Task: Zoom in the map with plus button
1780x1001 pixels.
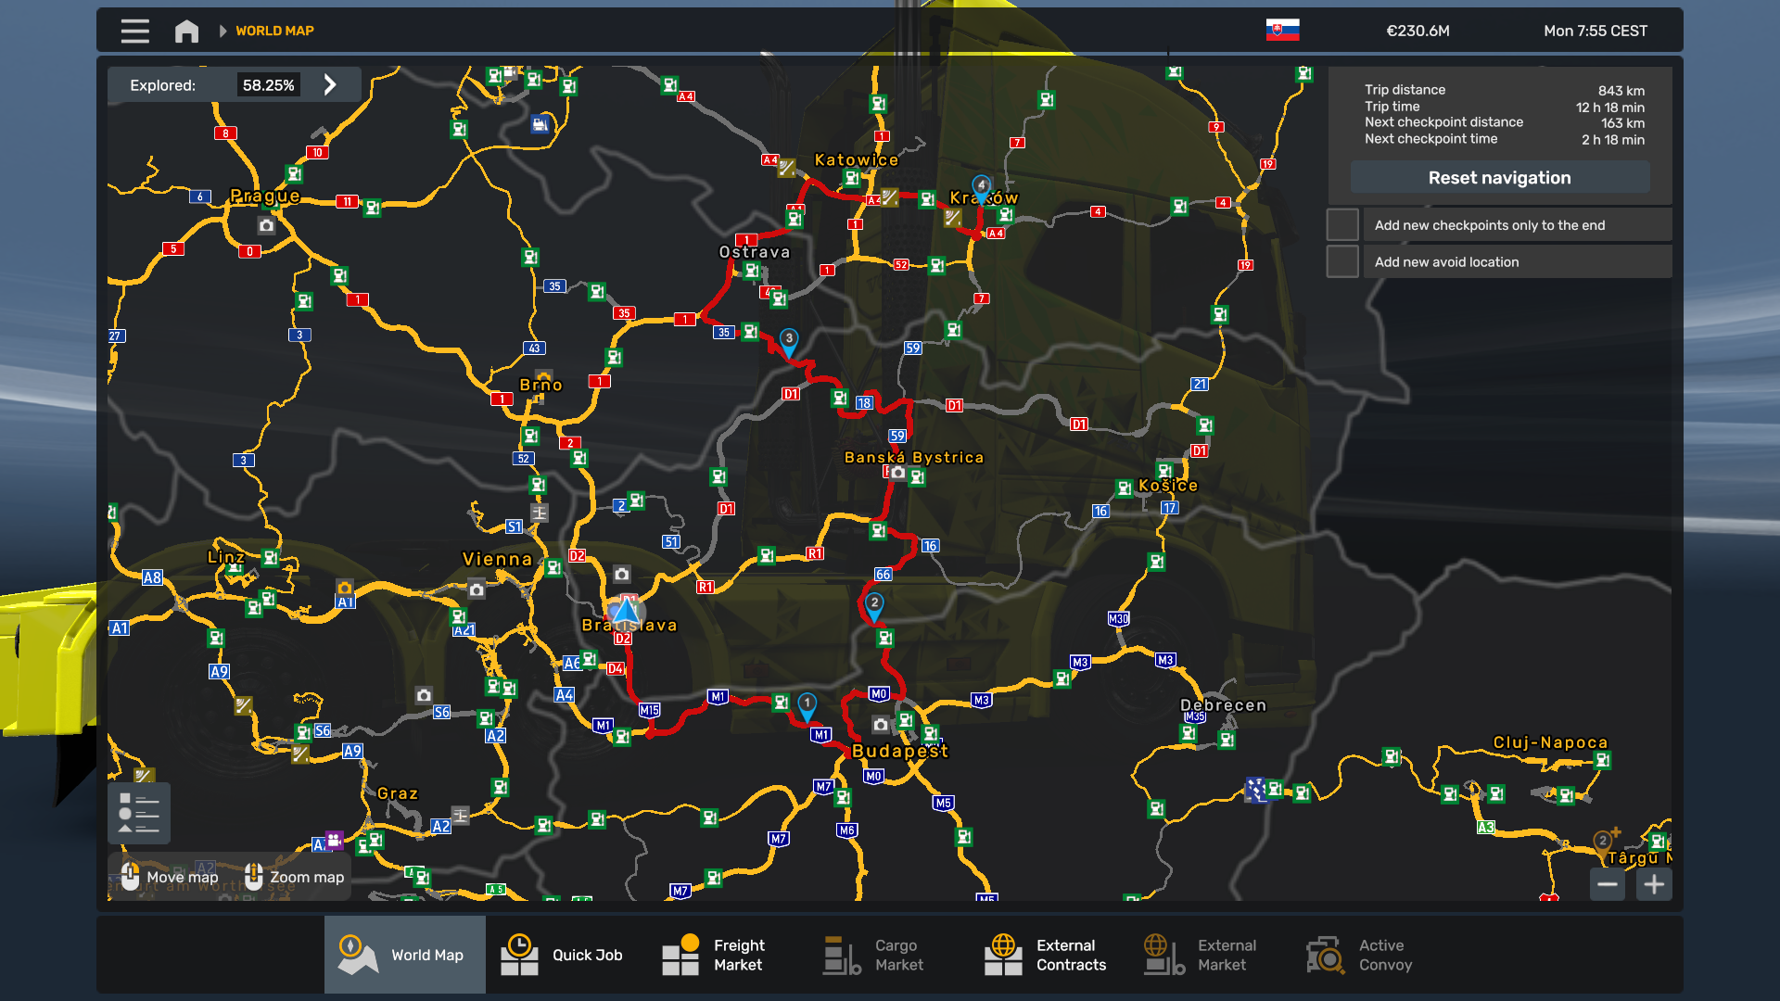Action: pos(1654,884)
